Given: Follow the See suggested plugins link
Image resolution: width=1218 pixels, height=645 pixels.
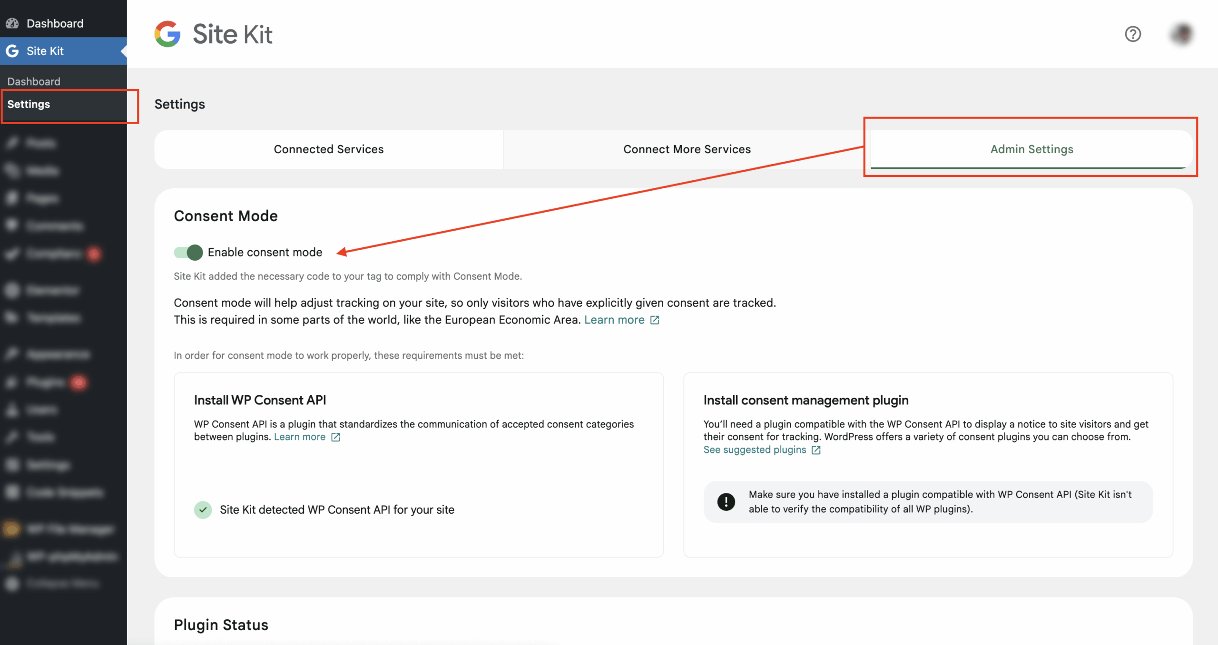Looking at the screenshot, I should [755, 450].
